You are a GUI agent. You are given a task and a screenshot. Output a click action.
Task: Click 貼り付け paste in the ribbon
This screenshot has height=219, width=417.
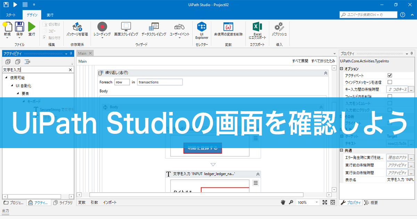point(51,38)
